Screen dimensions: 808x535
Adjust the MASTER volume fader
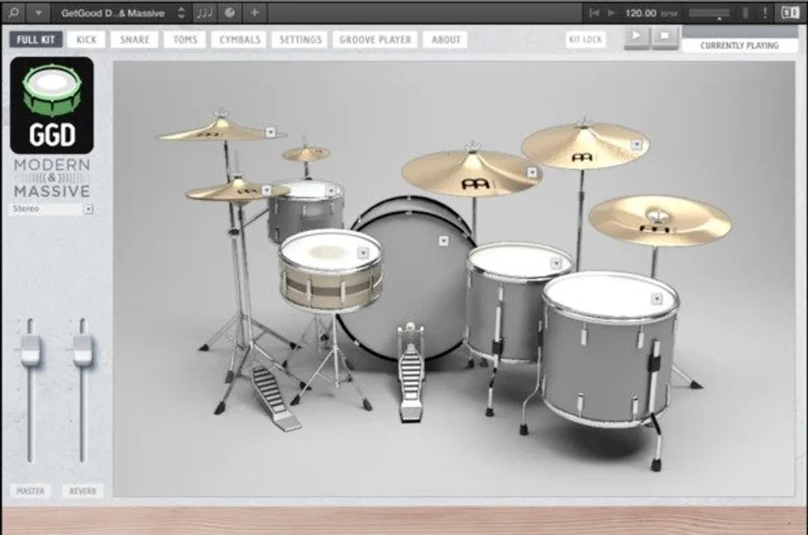[x=31, y=350]
